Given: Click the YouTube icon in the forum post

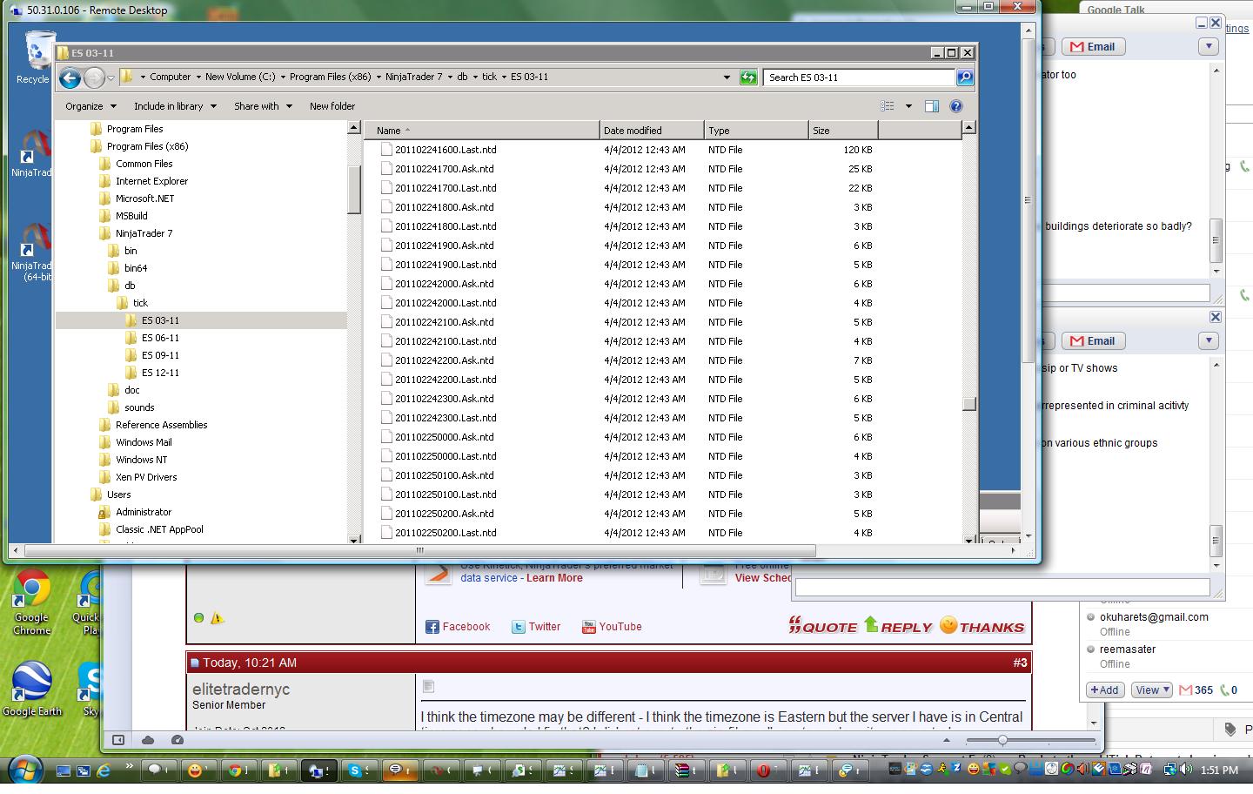Looking at the screenshot, I should [x=589, y=627].
